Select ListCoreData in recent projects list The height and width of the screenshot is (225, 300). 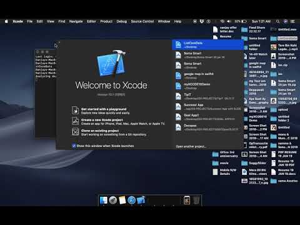pos(207,45)
